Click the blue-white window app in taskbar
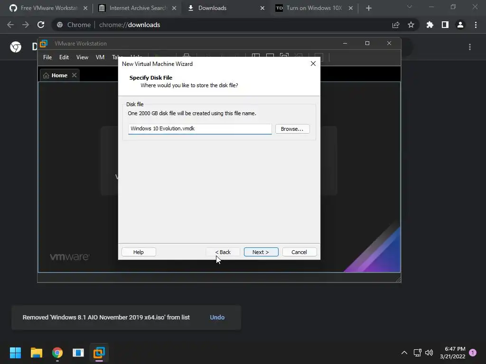The image size is (486, 364). pyautogui.click(x=78, y=353)
